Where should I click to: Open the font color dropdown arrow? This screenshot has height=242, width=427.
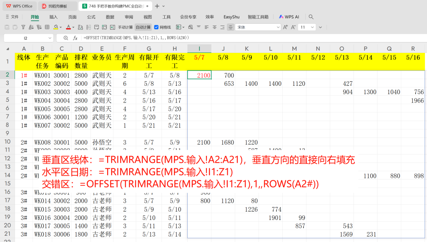pos(73,27)
